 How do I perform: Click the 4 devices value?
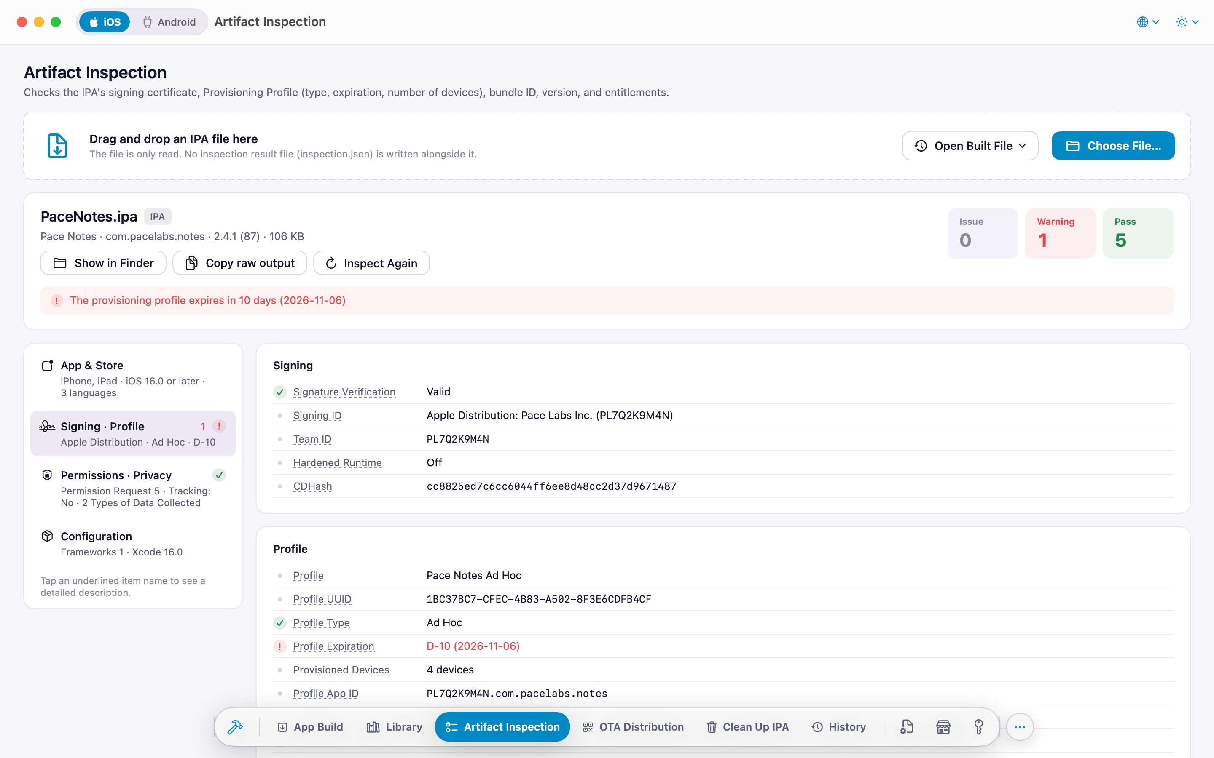(450, 670)
